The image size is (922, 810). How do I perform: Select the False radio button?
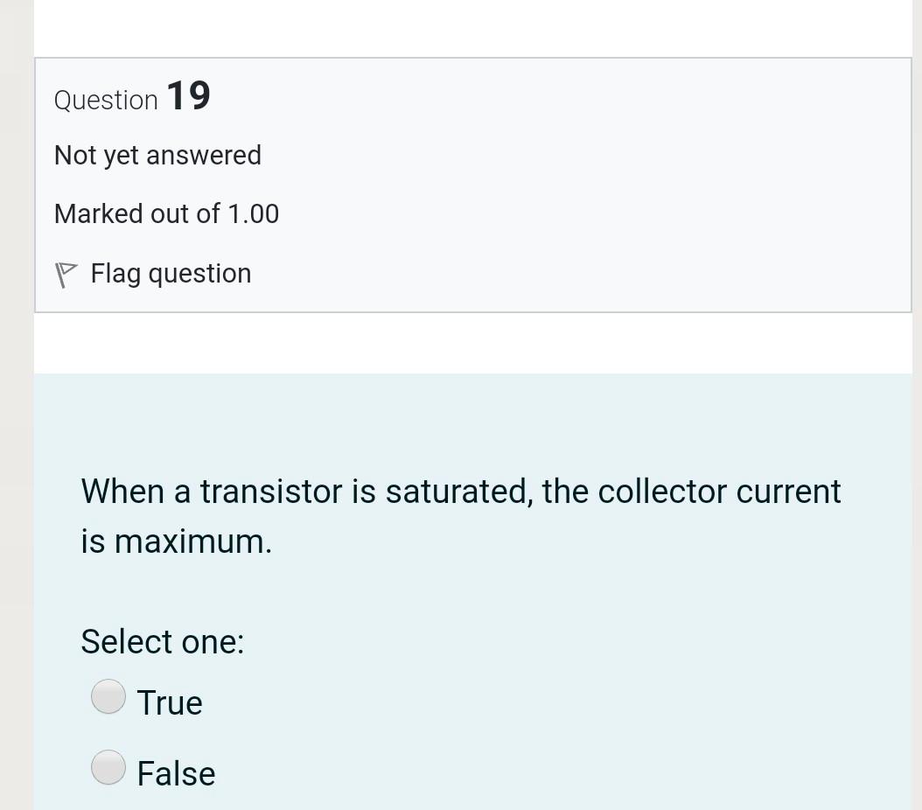coord(108,767)
